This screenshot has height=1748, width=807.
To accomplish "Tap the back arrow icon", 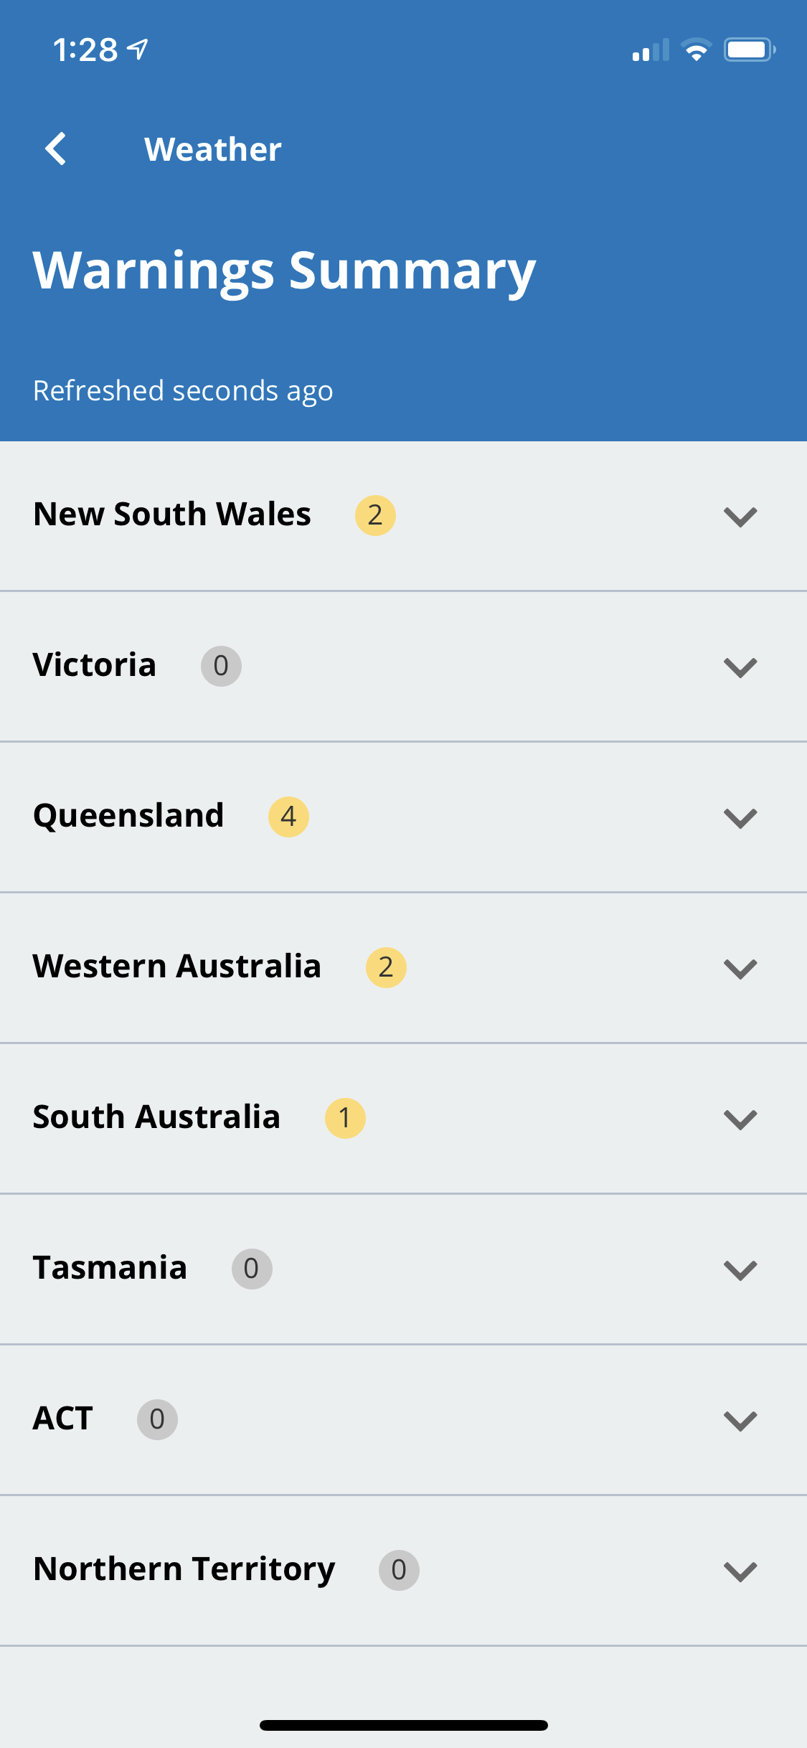I will [55, 149].
